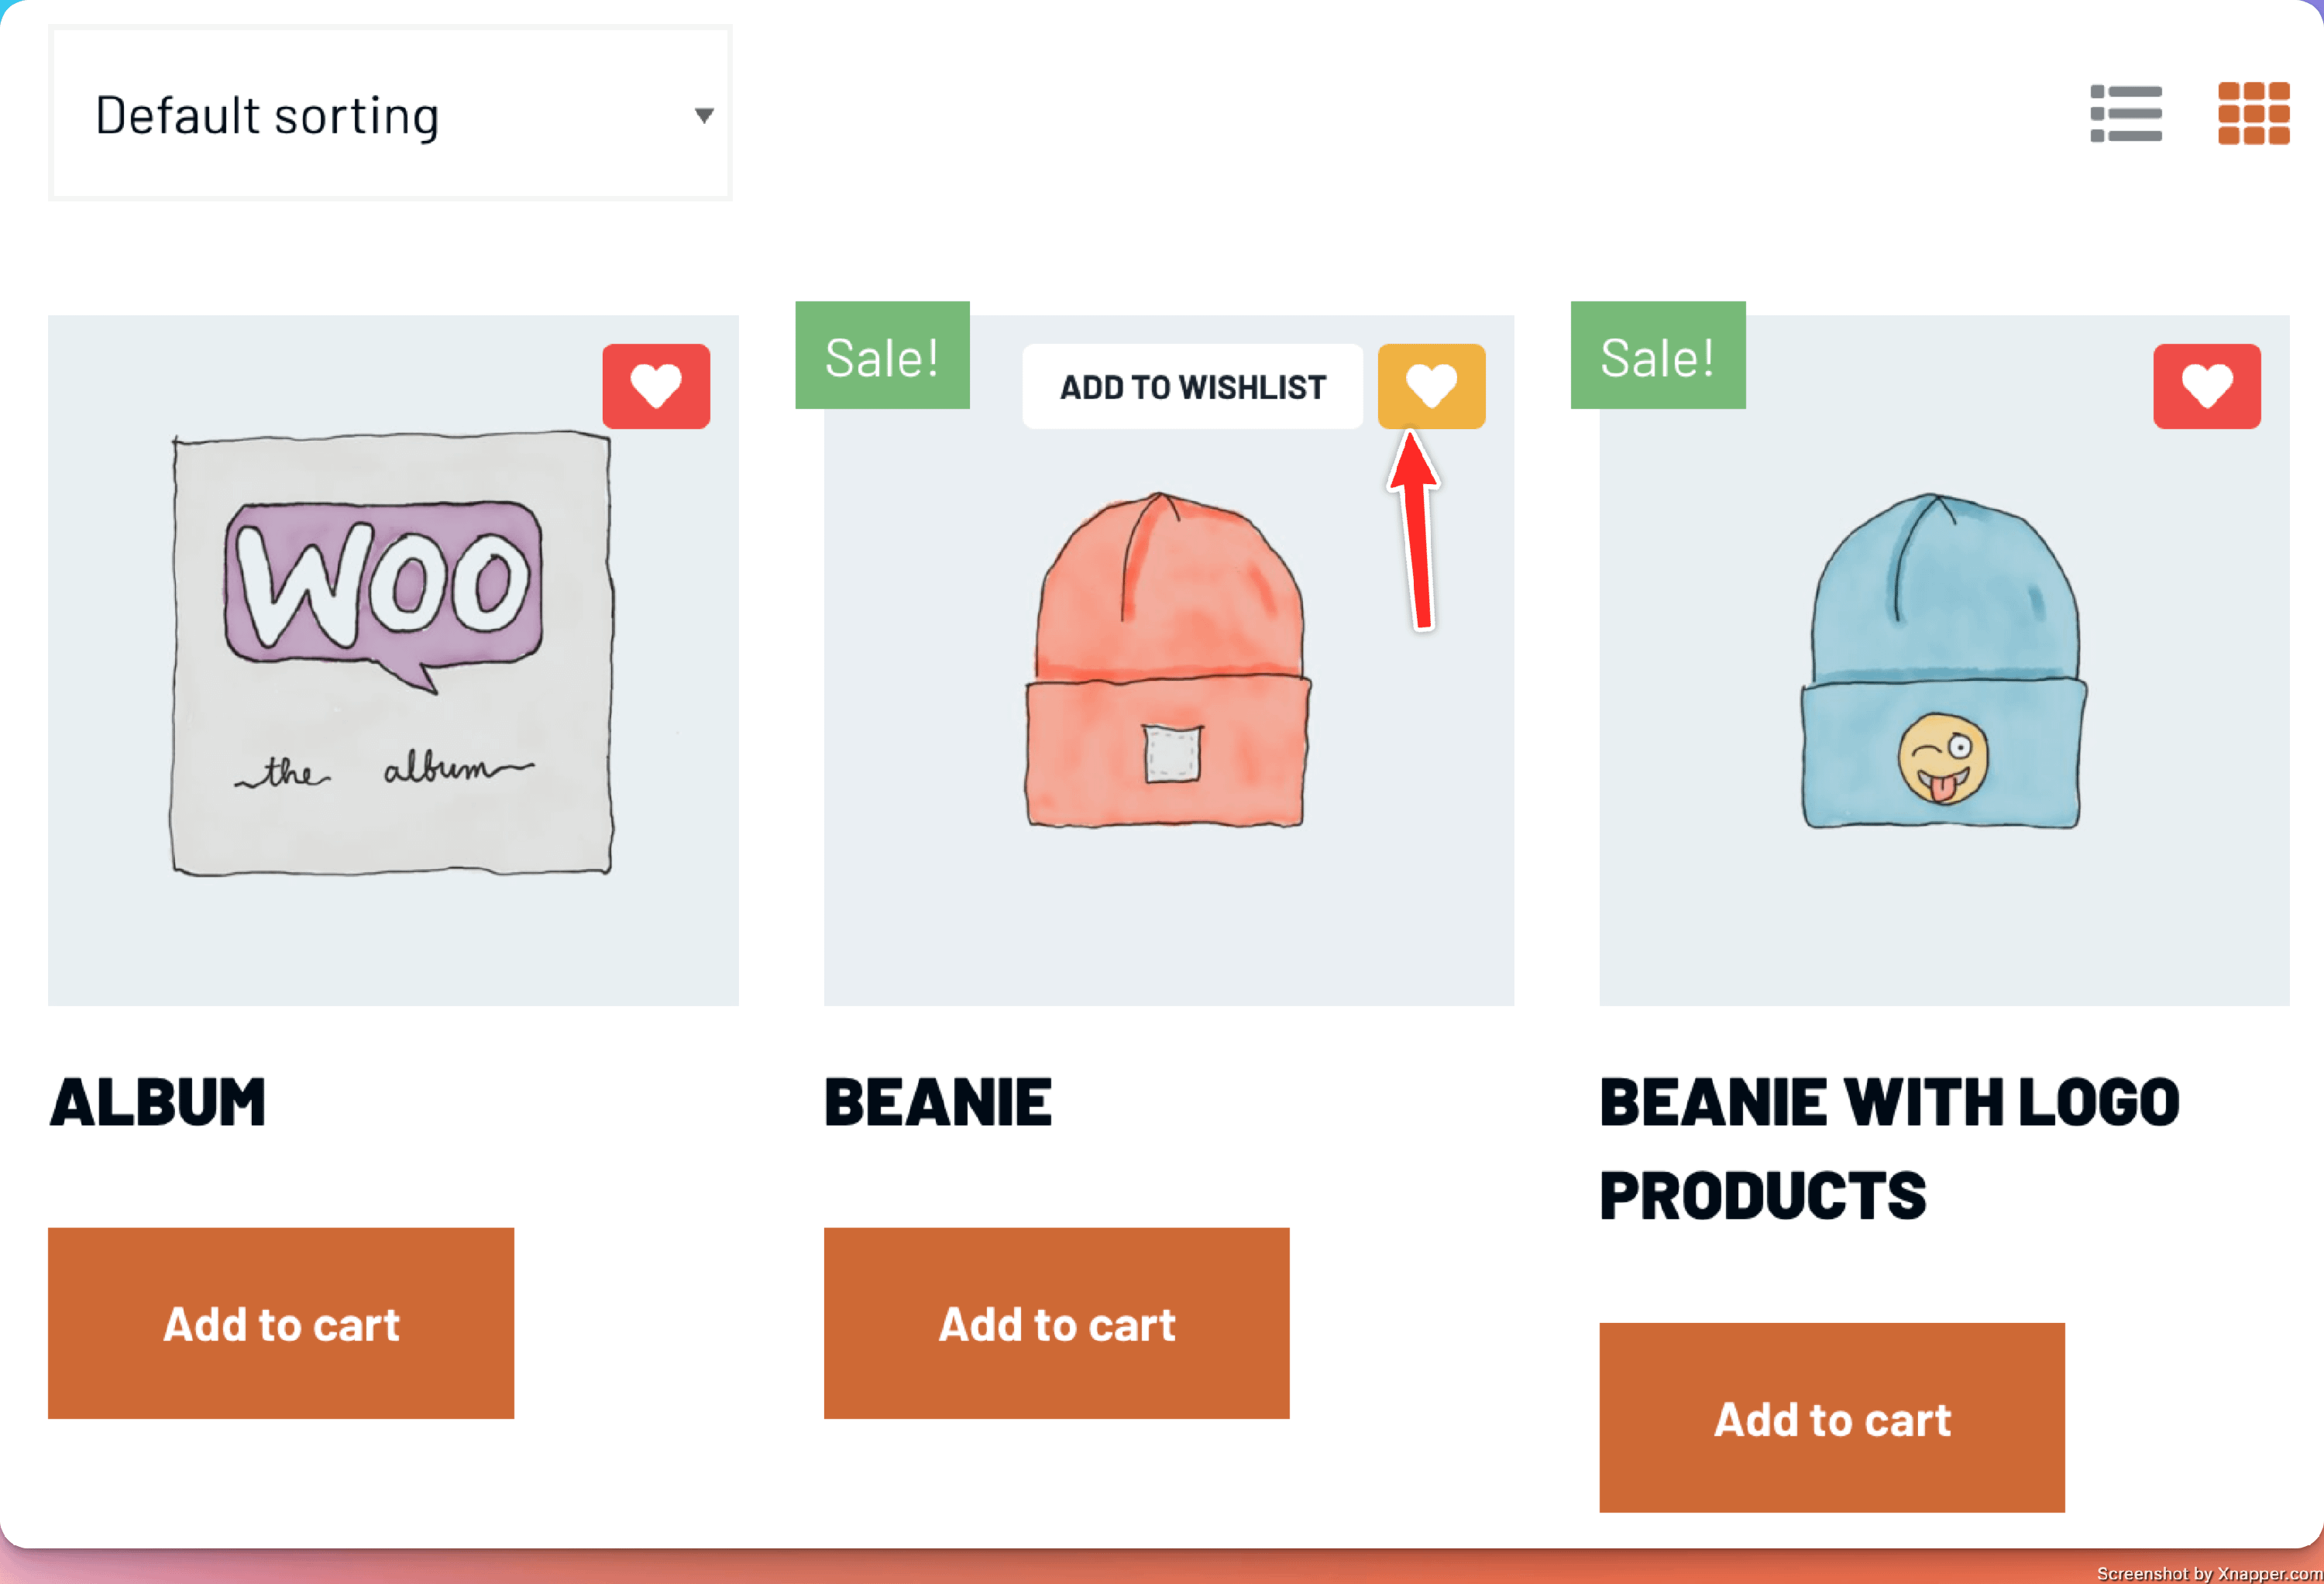Viewport: 2324px width, 1584px height.
Task: Click Beanie with Logo wishlist heart
Action: pos(2206,386)
